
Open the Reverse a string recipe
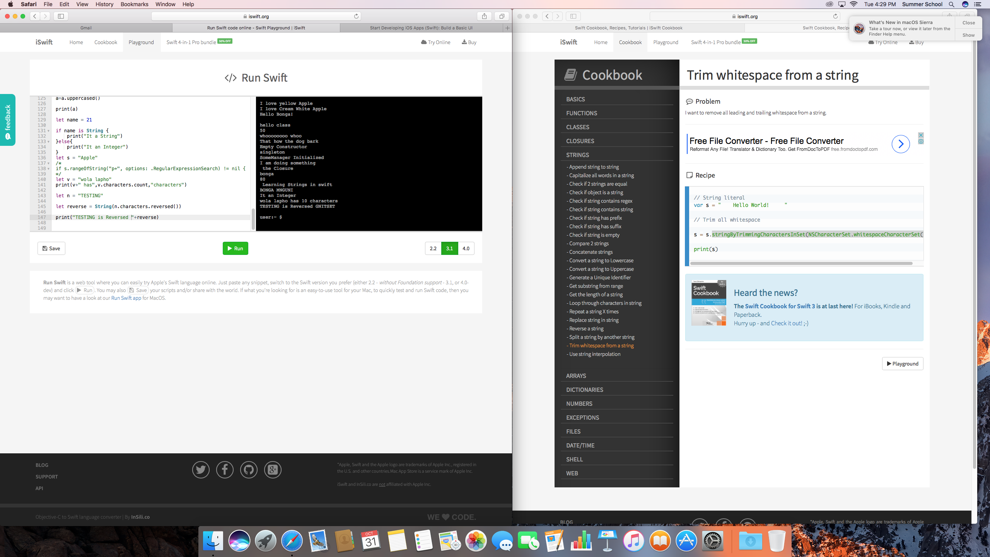point(586,328)
